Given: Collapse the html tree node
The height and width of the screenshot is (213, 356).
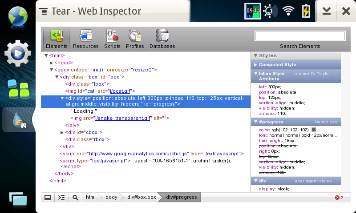Looking at the screenshot, I should pos(46,55).
